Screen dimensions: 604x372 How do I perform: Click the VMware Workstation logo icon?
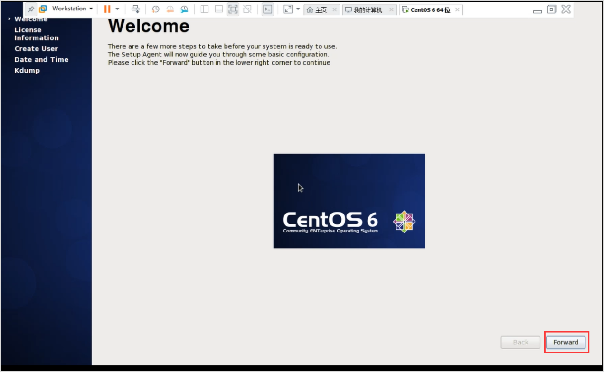tap(43, 9)
